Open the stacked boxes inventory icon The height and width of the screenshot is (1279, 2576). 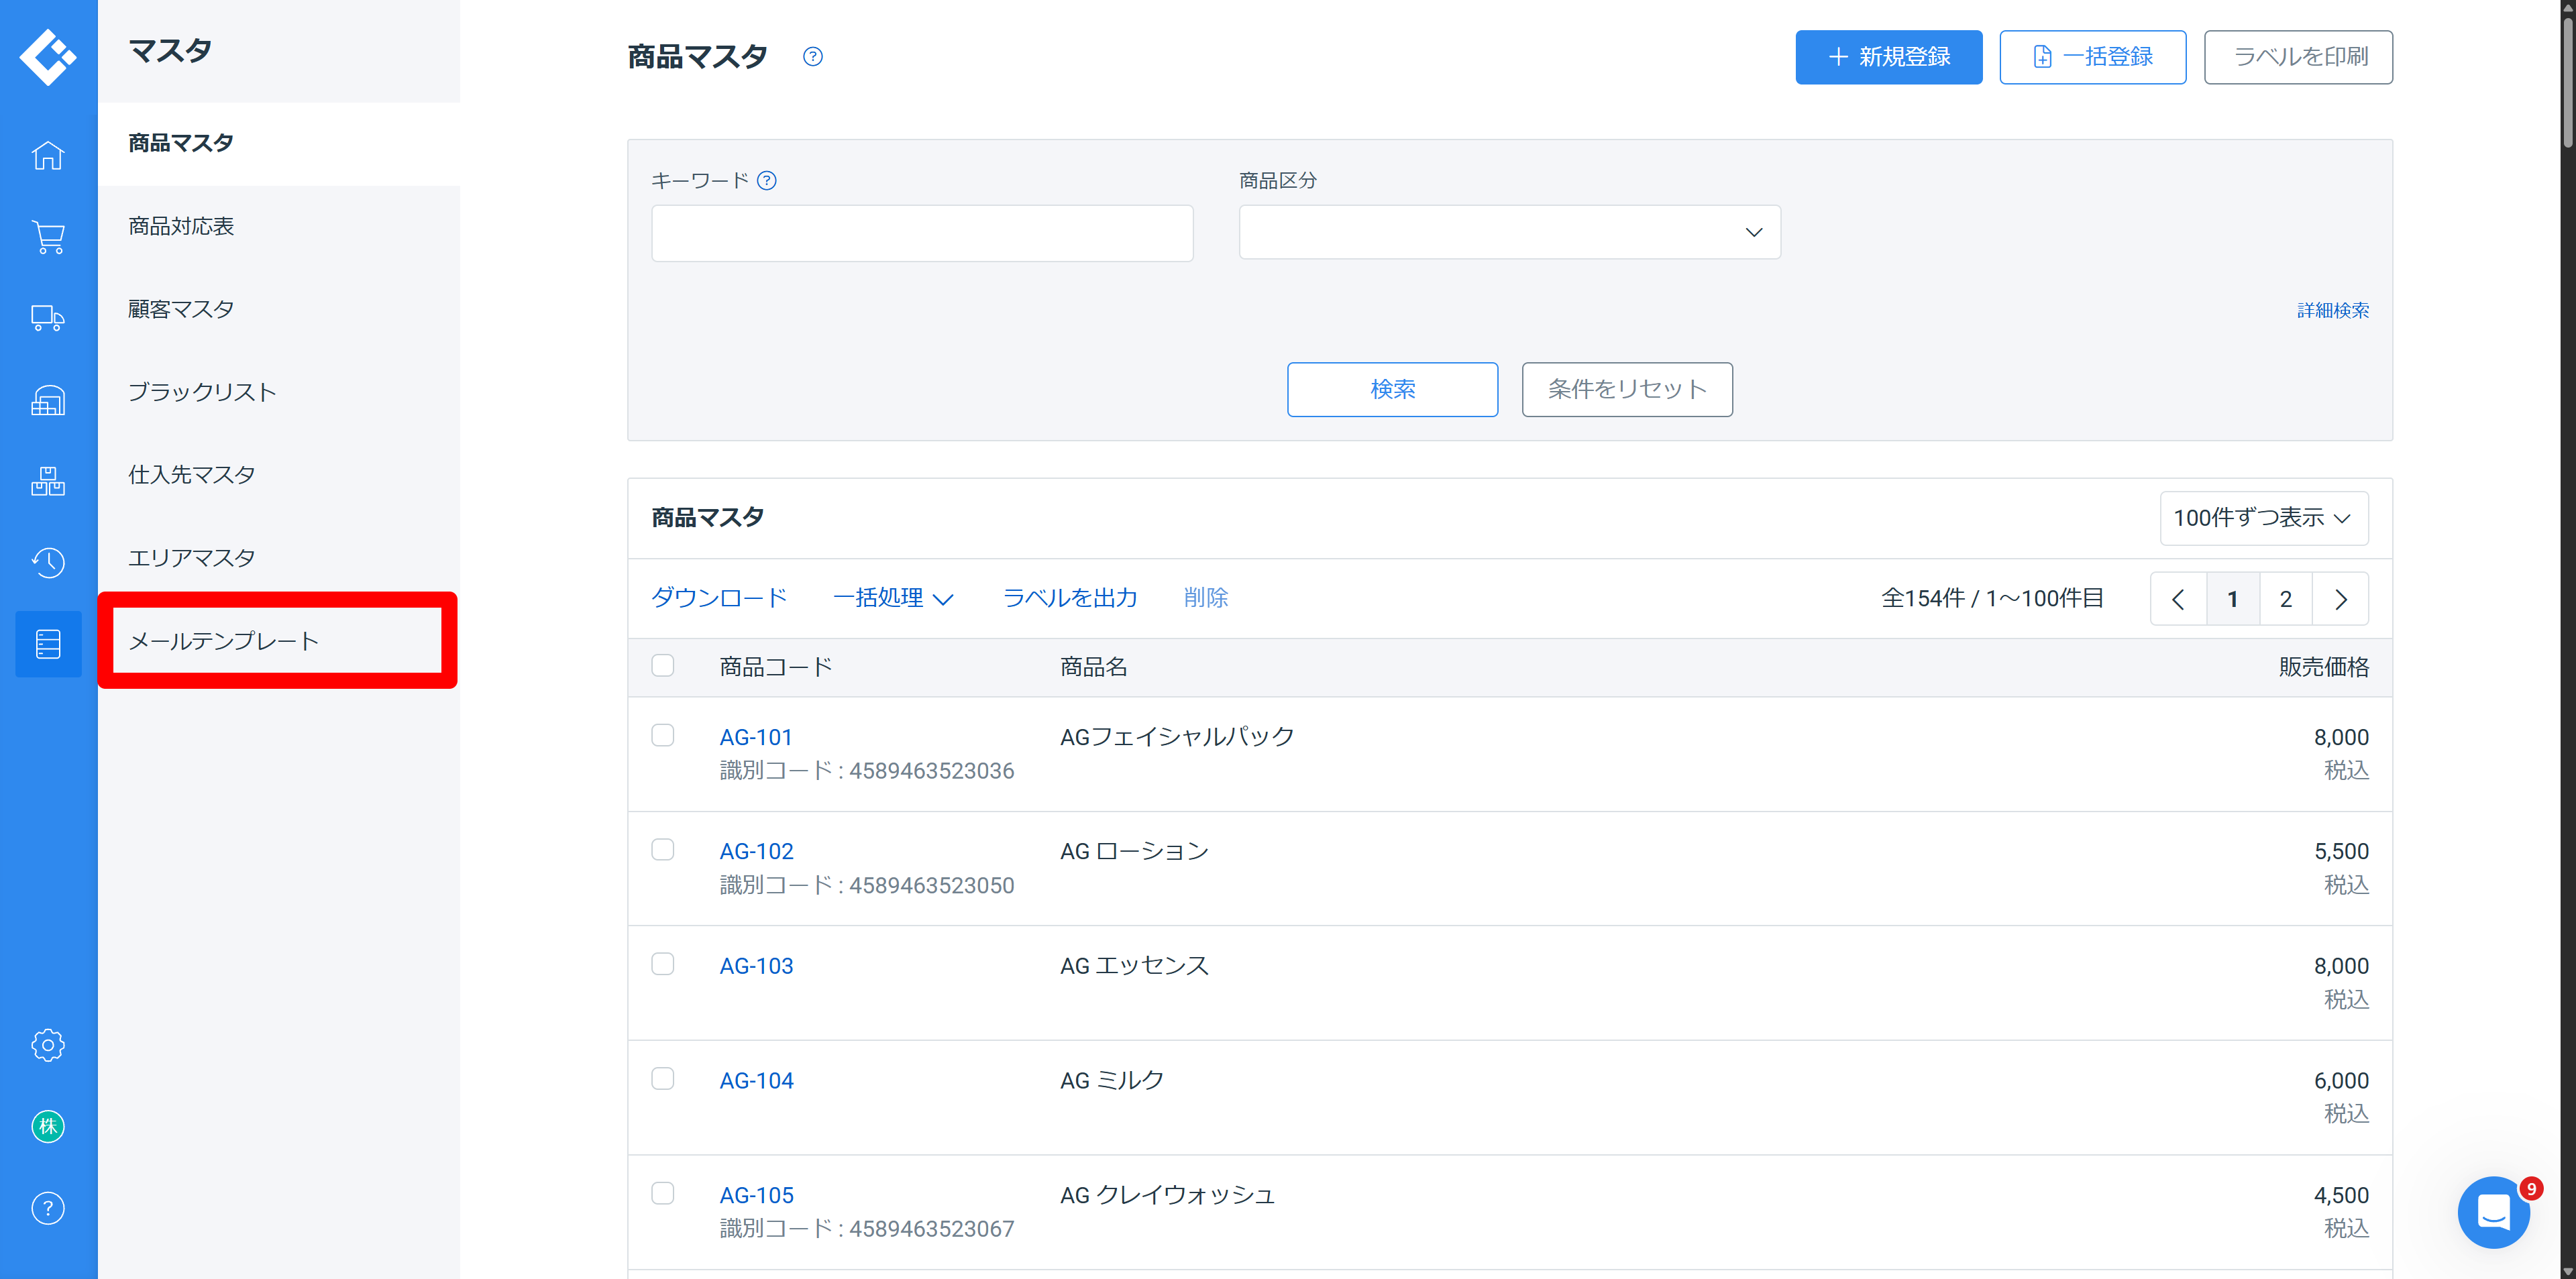click(x=48, y=481)
